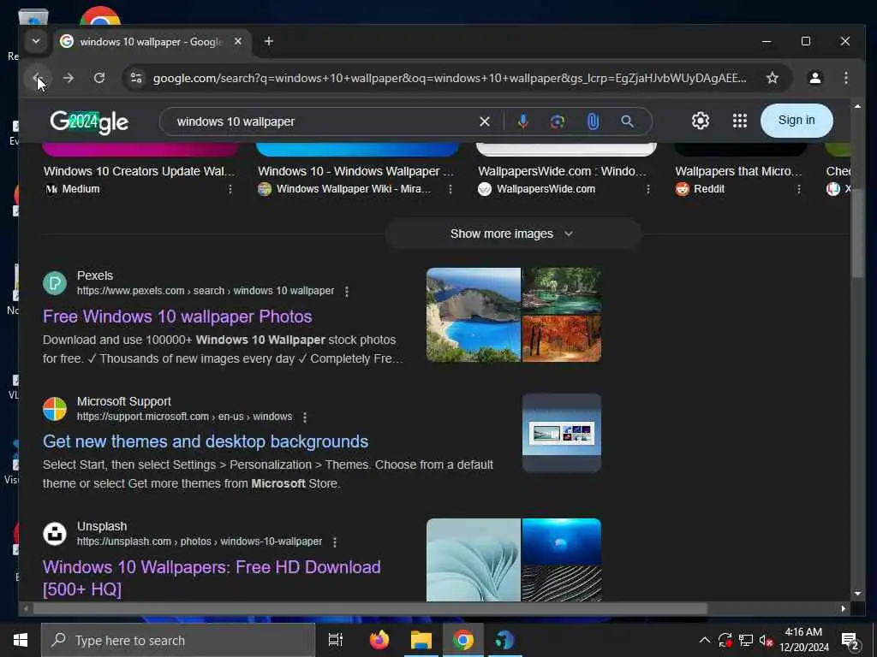Search by image with Google Lens icon
This screenshot has width=877, height=657.
557,121
